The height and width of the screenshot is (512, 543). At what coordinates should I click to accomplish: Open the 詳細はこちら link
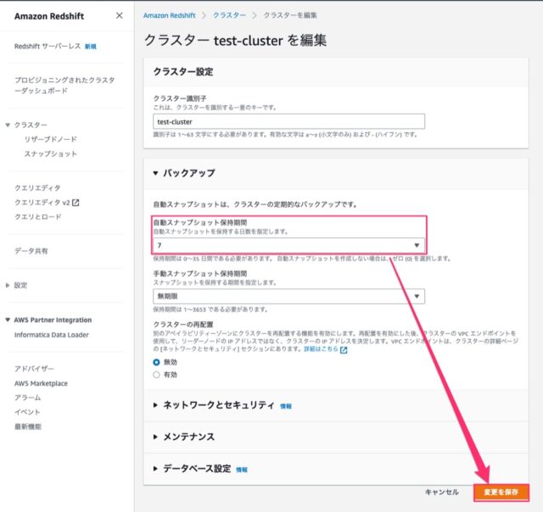[321, 349]
